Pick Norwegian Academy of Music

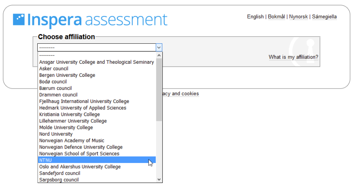(x=97, y=140)
